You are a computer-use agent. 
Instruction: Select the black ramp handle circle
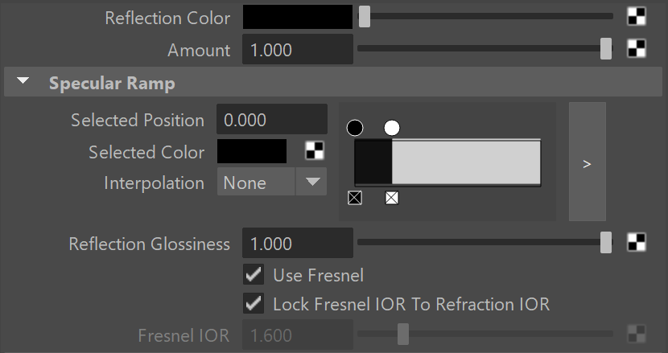[x=355, y=128]
